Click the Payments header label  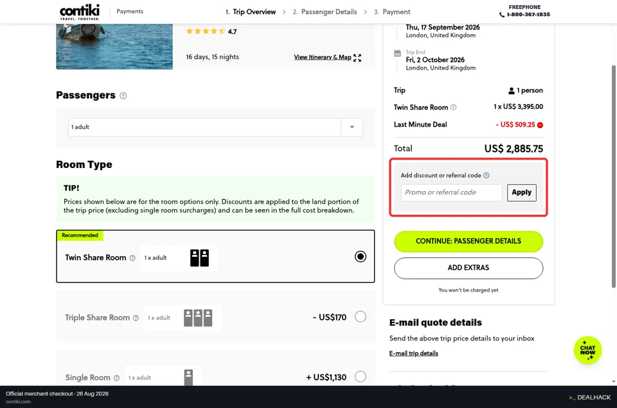click(x=130, y=12)
